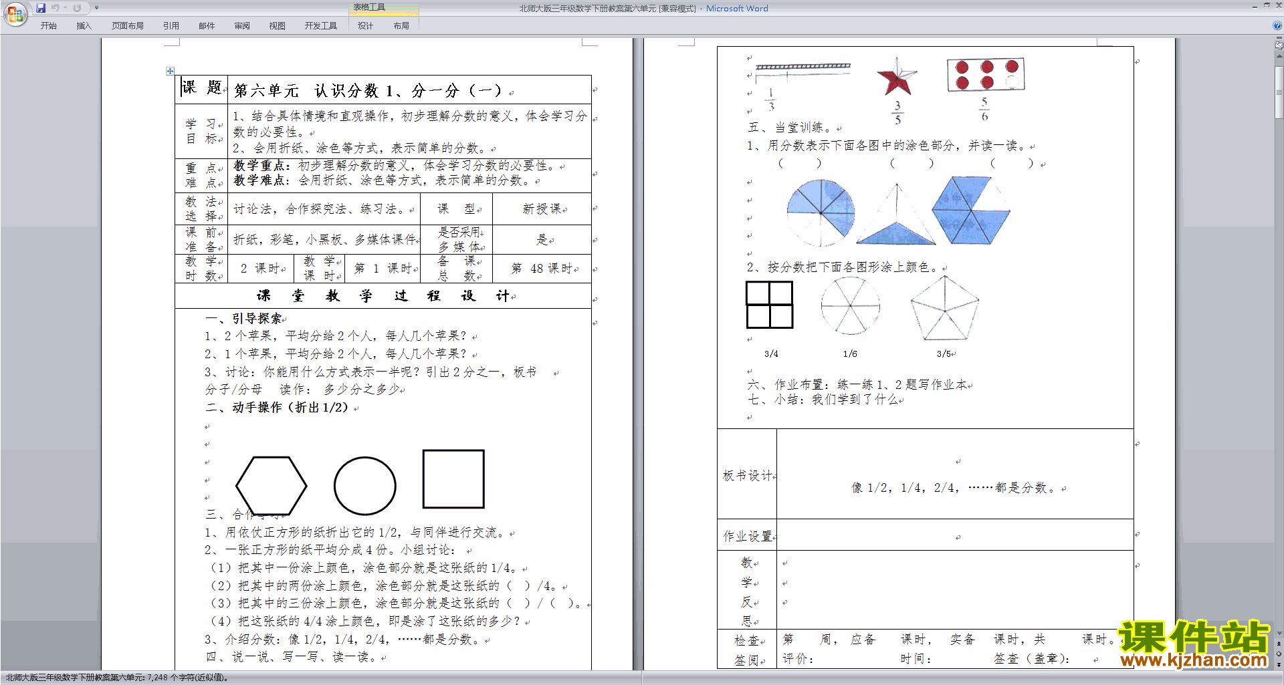Click the line 七、小结：我们学到了什么
This screenshot has height=685, width=1284.
(823, 400)
